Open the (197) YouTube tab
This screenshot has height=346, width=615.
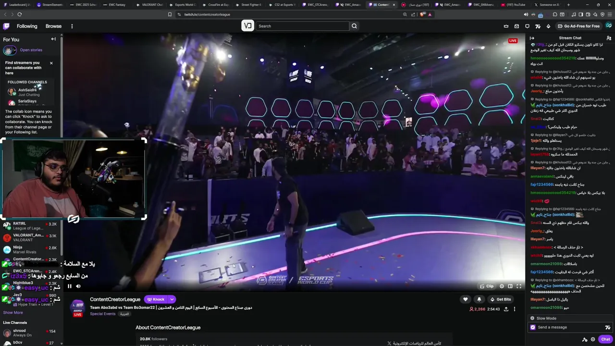coord(513,5)
